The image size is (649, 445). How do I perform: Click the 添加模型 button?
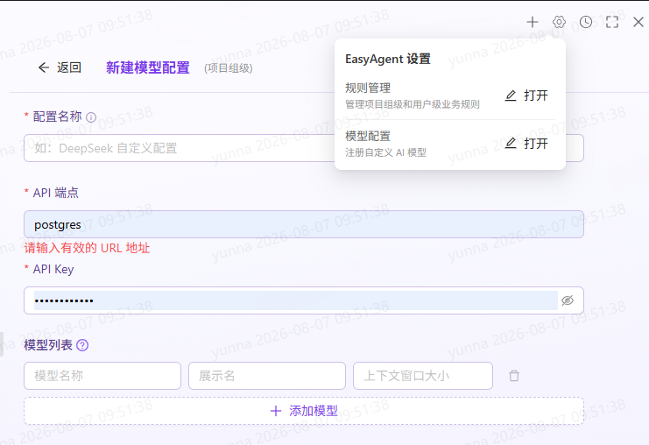click(304, 411)
